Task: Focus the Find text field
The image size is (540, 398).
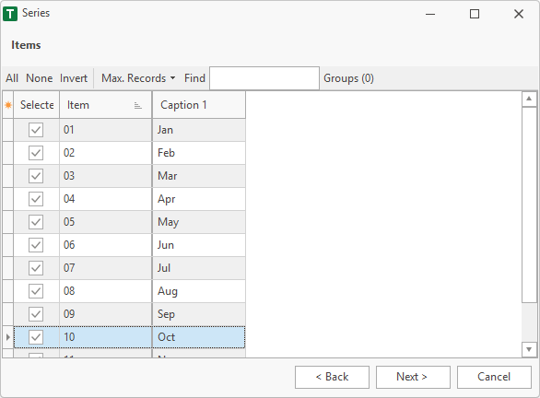Action: pyautogui.click(x=264, y=78)
